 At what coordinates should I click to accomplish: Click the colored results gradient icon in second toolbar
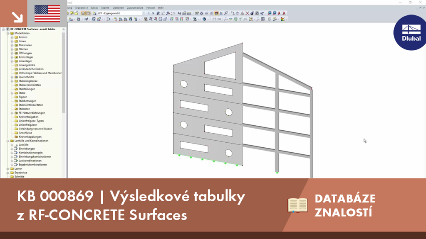coord(283,19)
